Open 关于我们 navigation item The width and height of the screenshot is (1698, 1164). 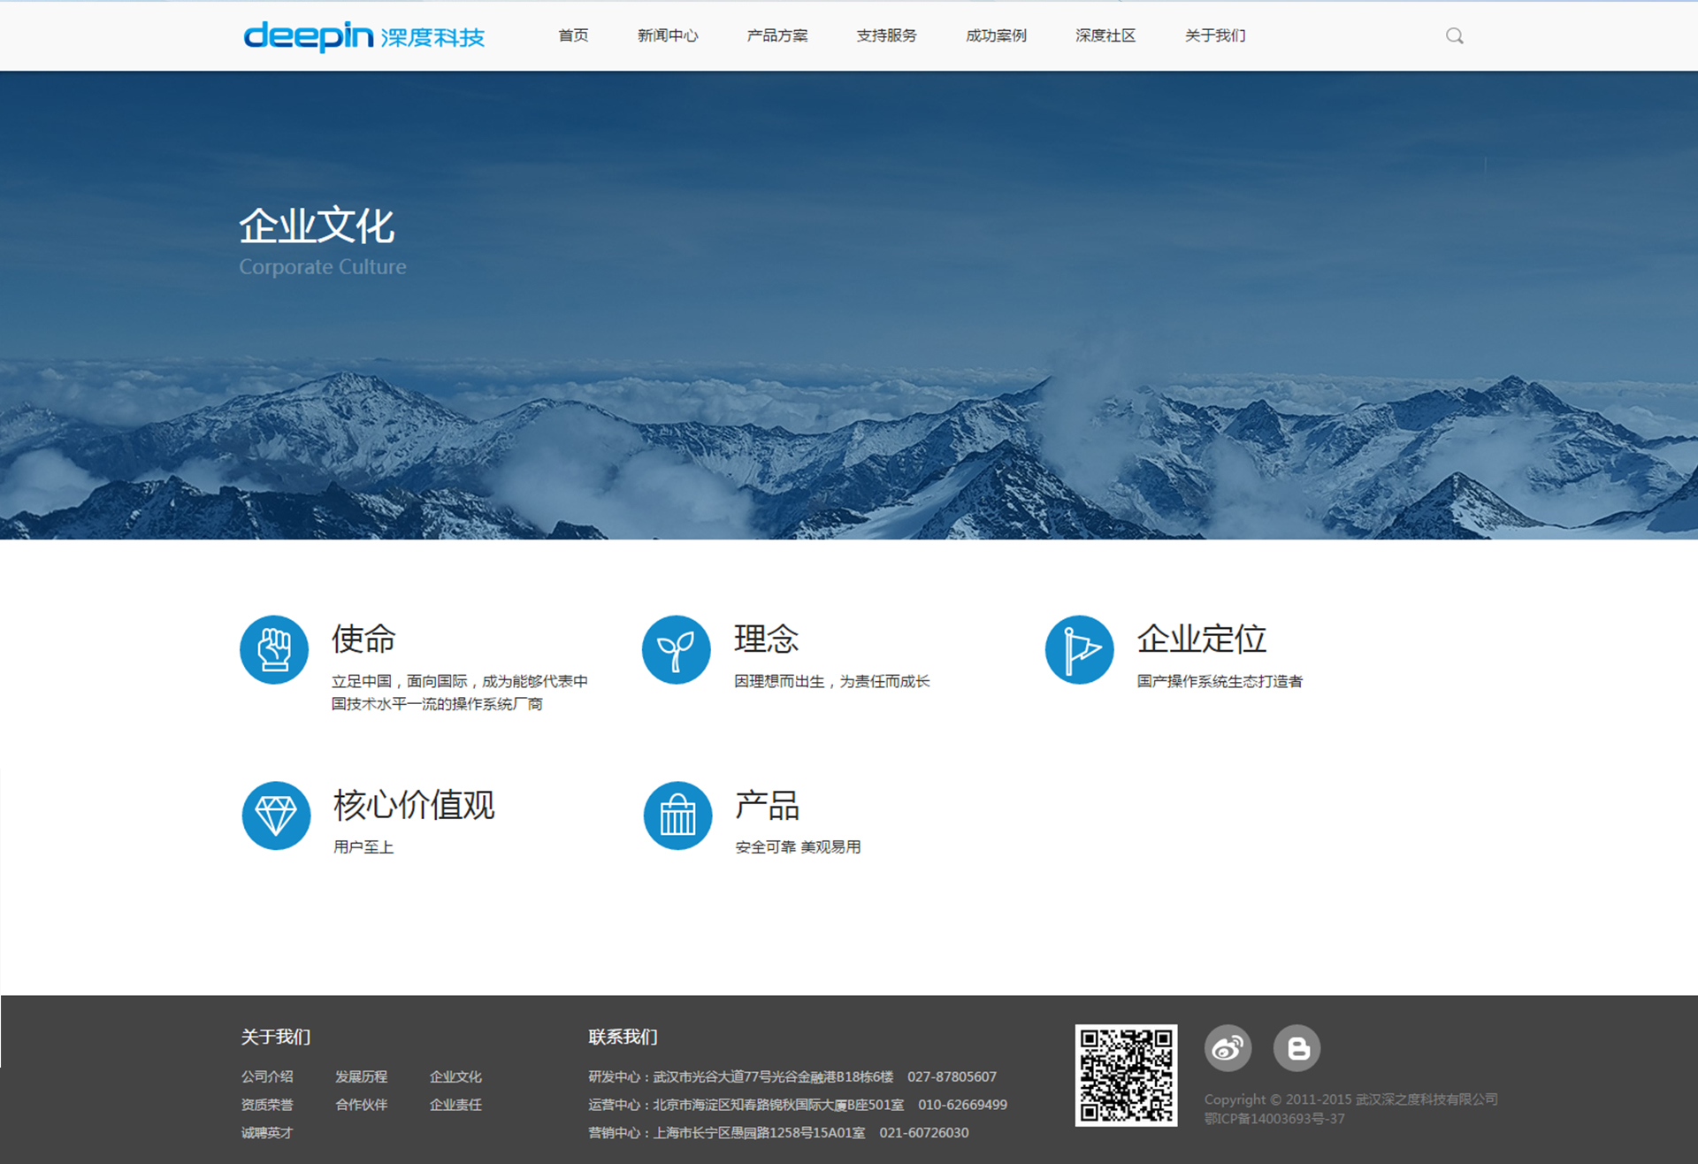[x=1215, y=35]
